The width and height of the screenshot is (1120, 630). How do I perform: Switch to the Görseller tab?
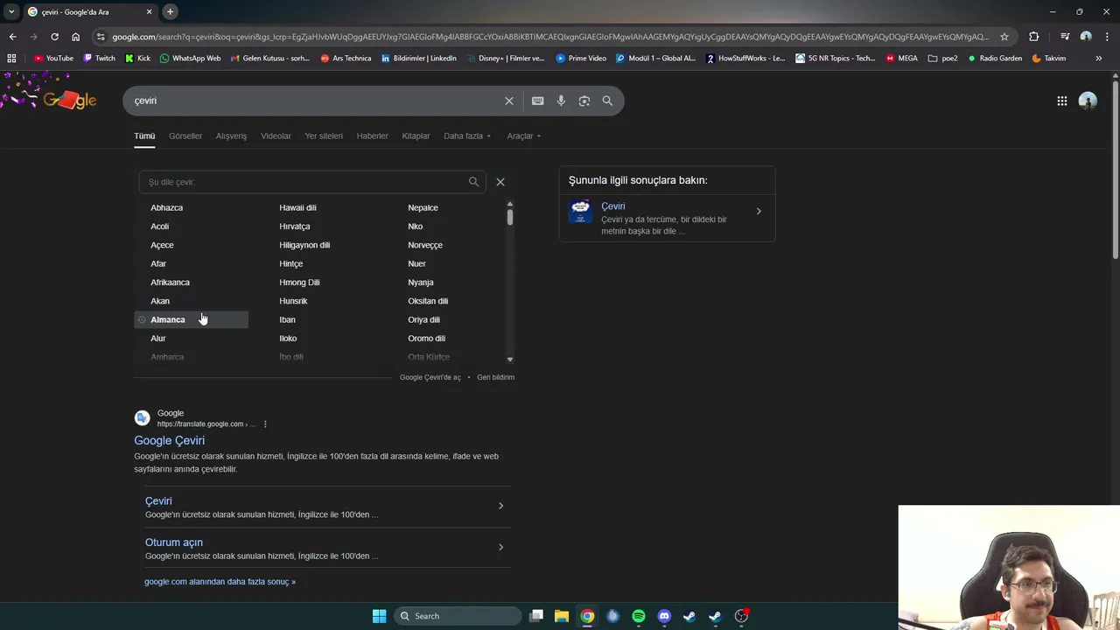[x=185, y=136]
